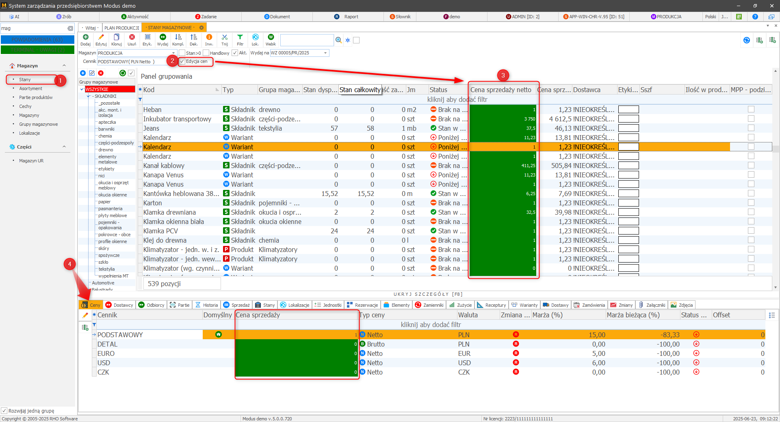Open the Dostawcy details tab

[x=119, y=305]
